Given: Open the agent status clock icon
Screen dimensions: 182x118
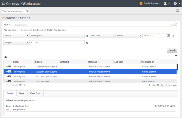Looking at the screenshot, I should [x=141, y=3].
